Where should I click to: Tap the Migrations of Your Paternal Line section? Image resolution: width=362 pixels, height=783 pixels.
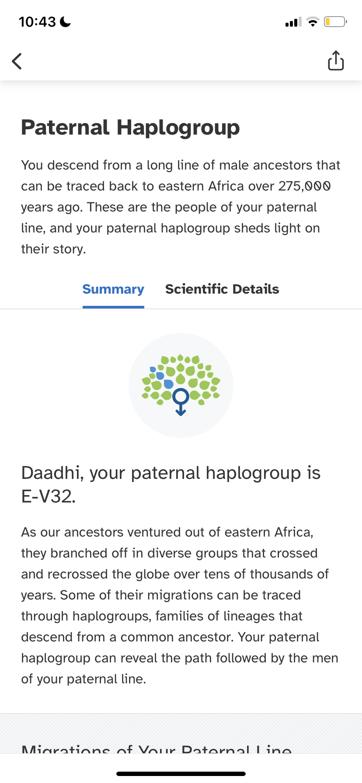(x=157, y=748)
